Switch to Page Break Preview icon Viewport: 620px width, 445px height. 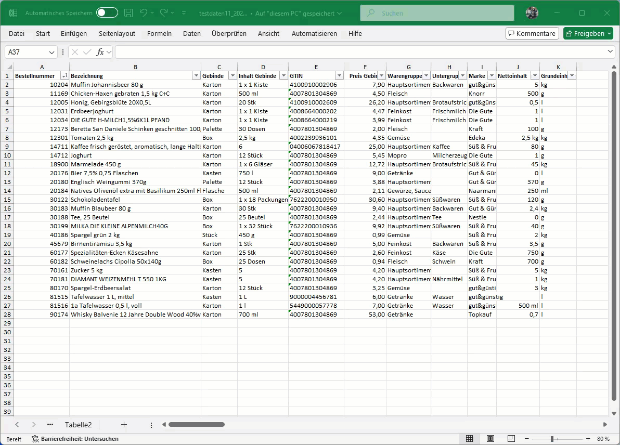point(511,439)
